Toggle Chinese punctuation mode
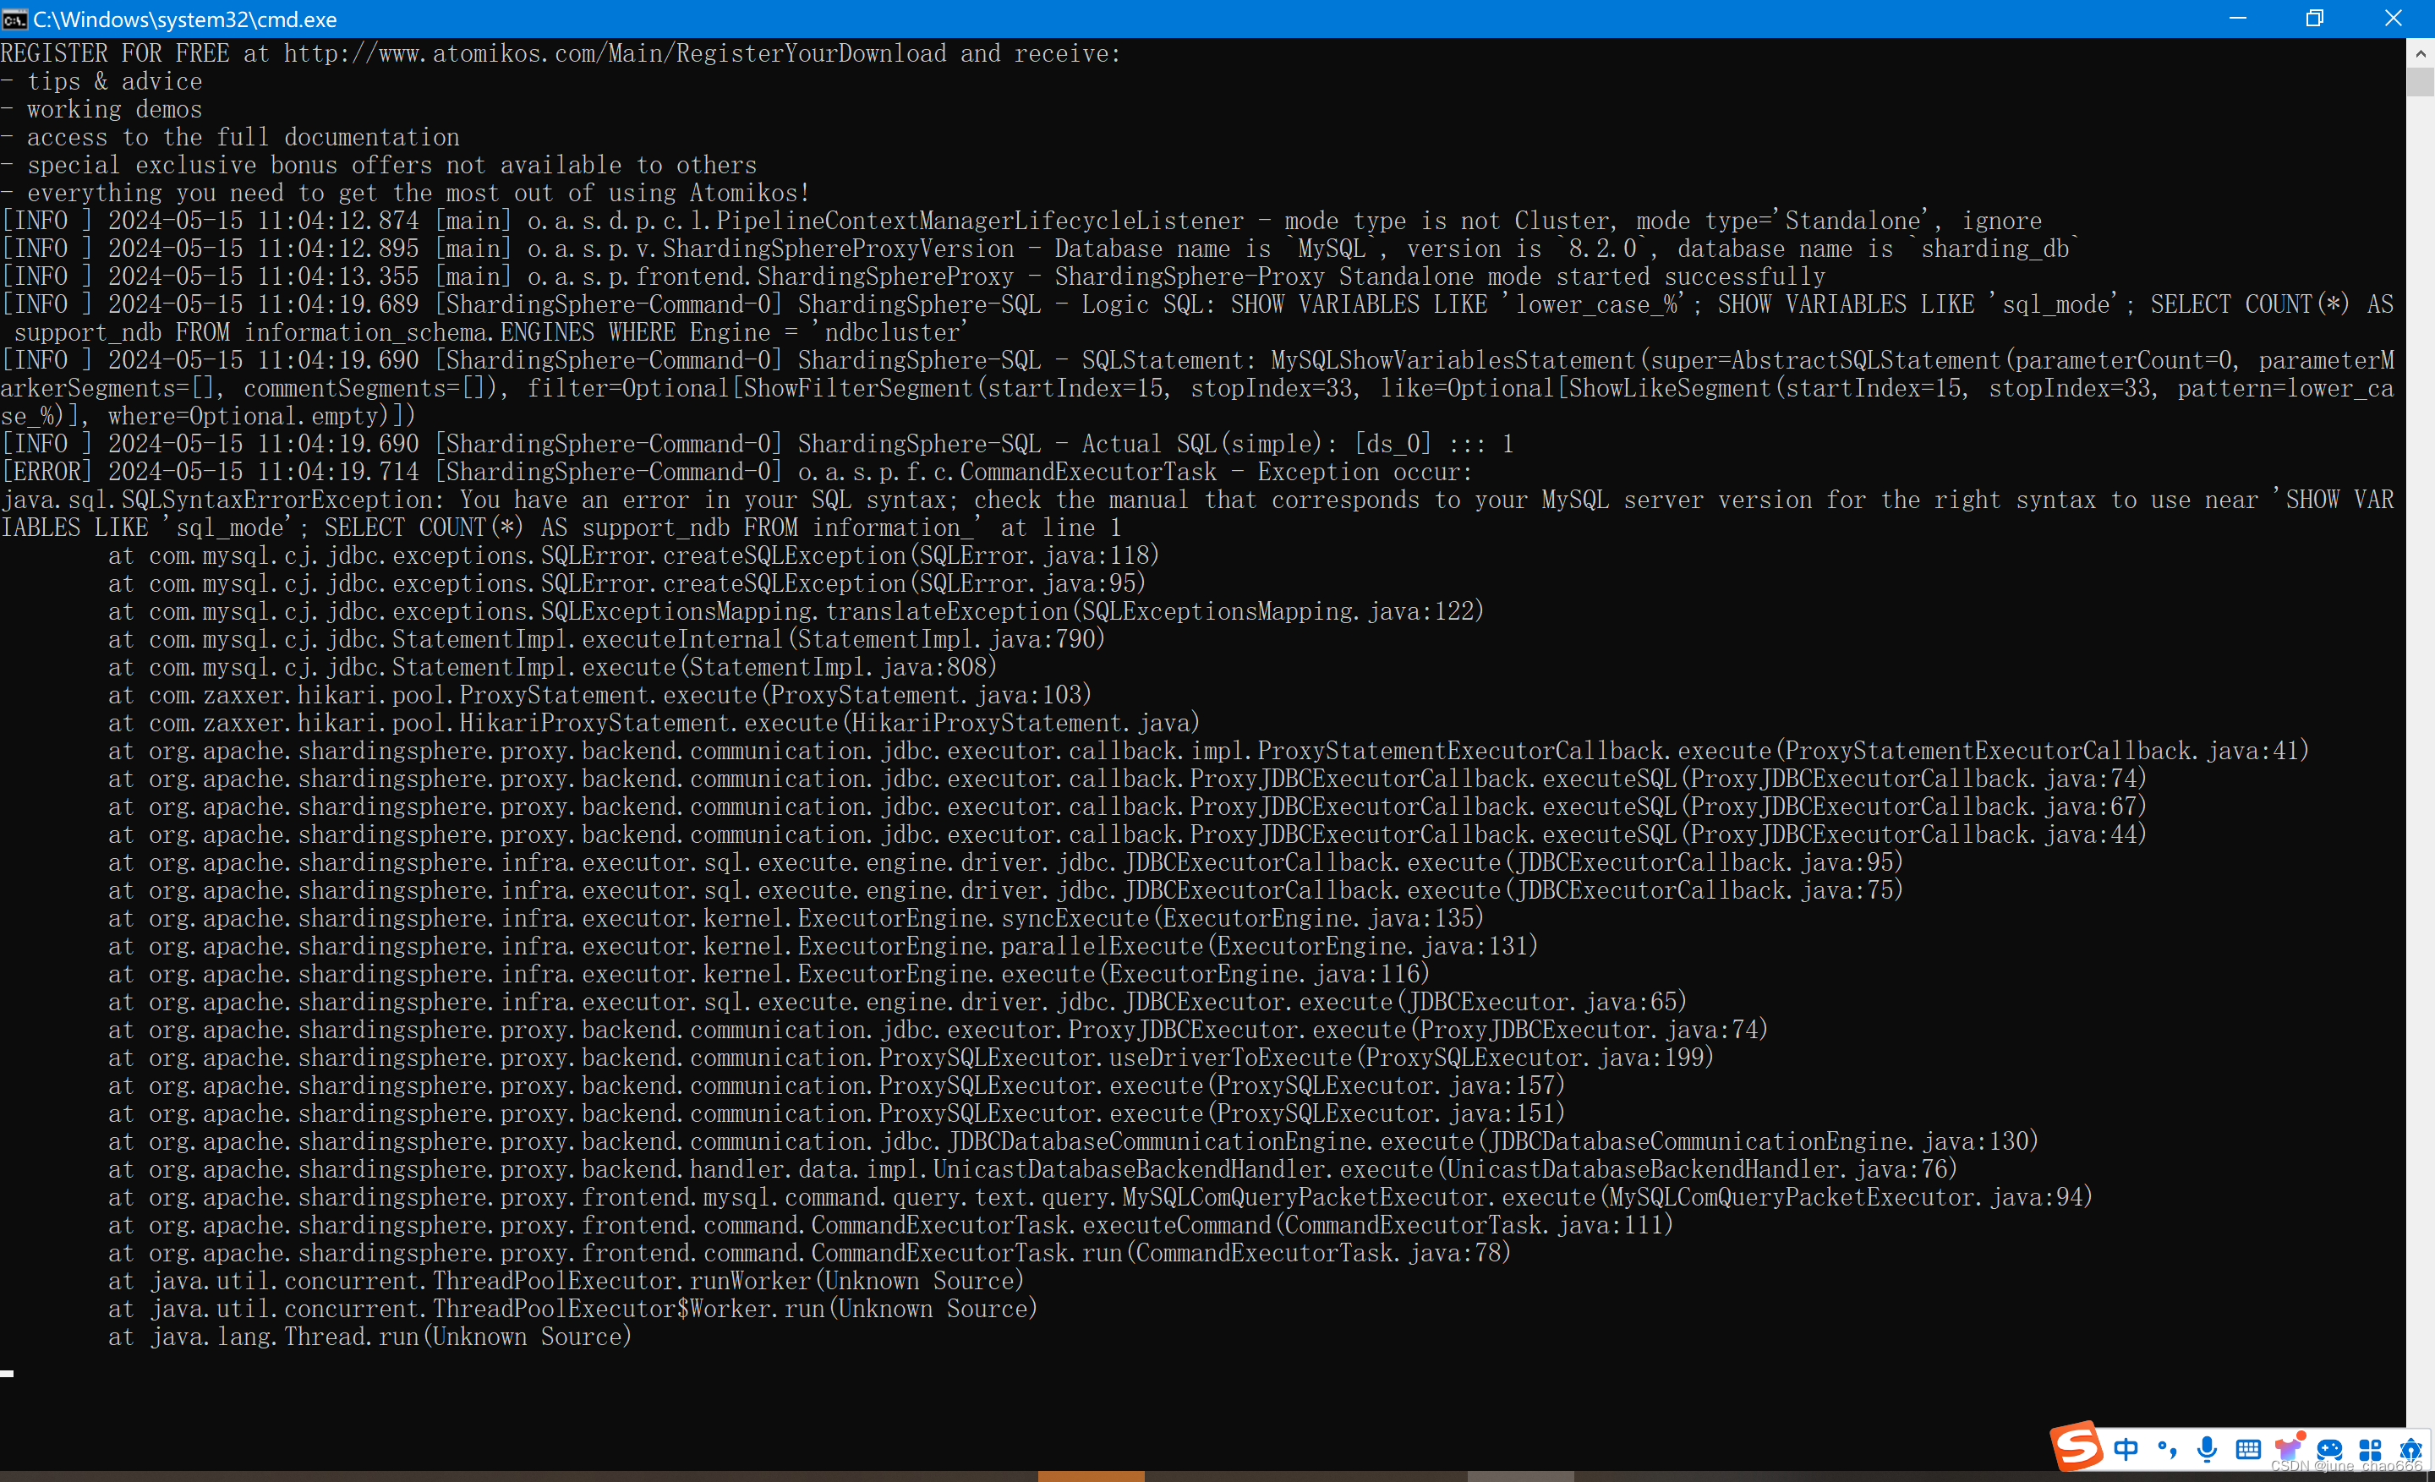This screenshot has height=1482, width=2435. [x=2167, y=1451]
